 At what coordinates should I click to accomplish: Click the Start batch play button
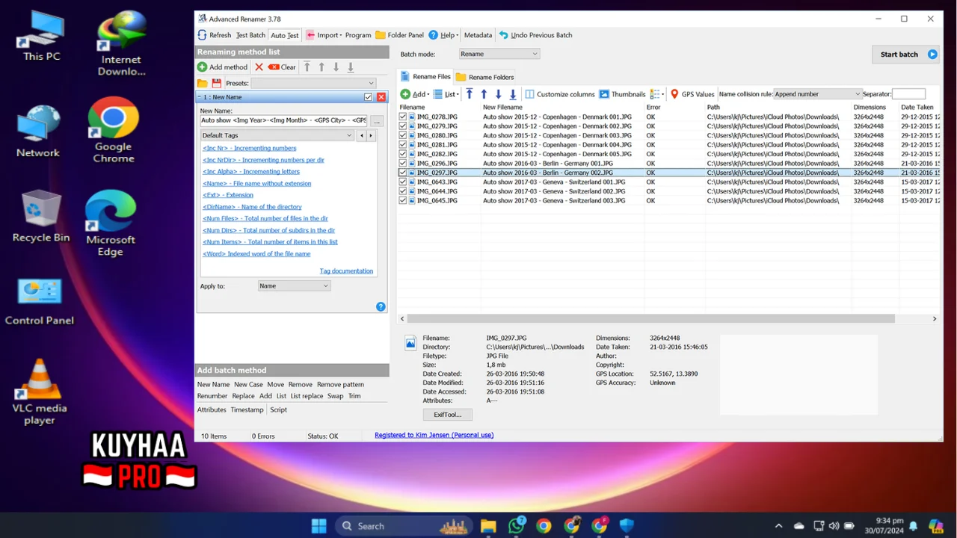click(x=932, y=55)
